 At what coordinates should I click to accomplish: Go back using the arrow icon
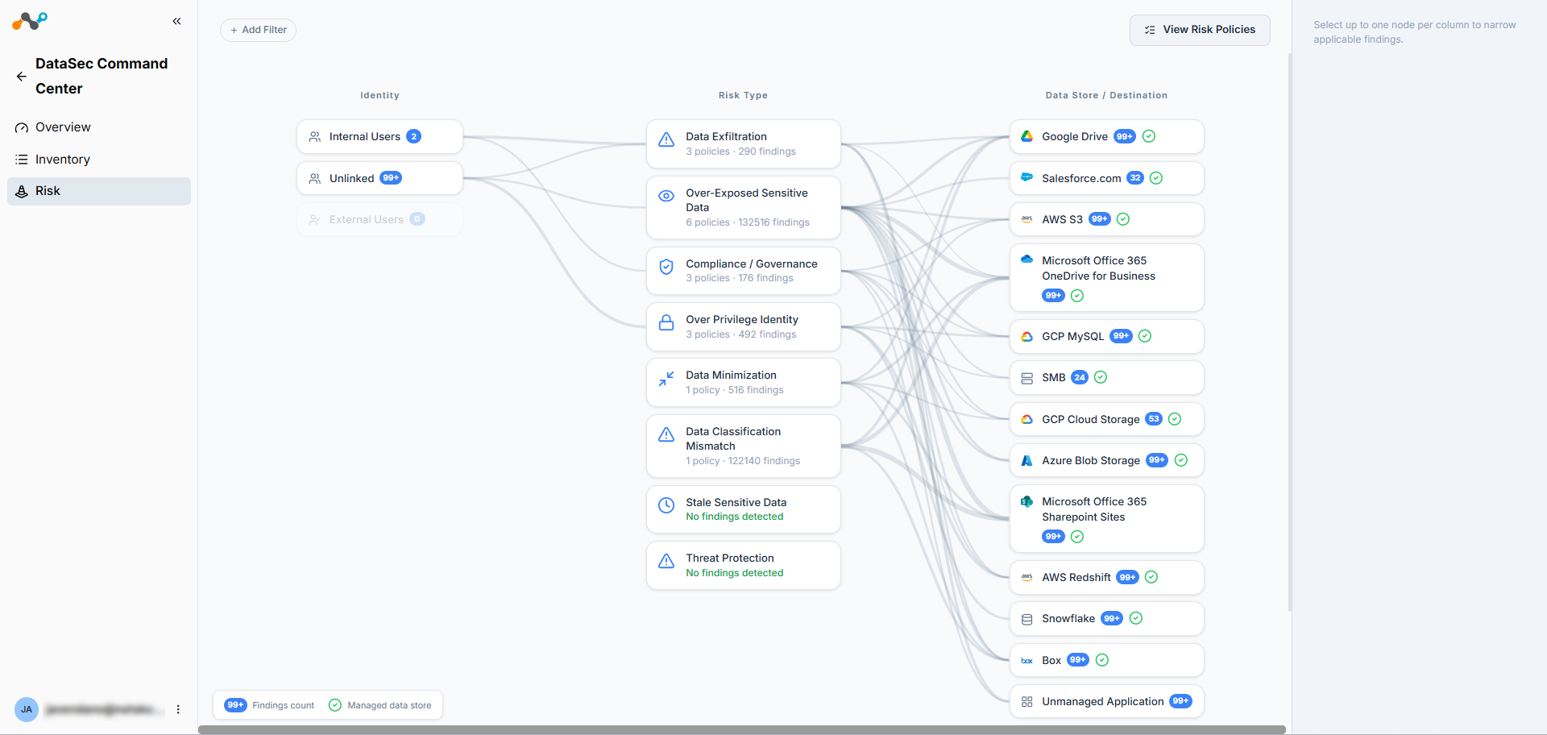pos(22,77)
